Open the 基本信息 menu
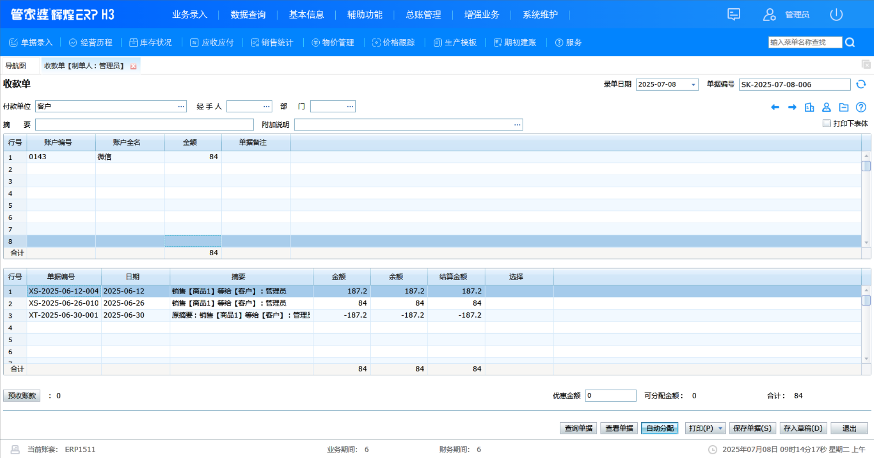874x458 pixels. point(306,15)
